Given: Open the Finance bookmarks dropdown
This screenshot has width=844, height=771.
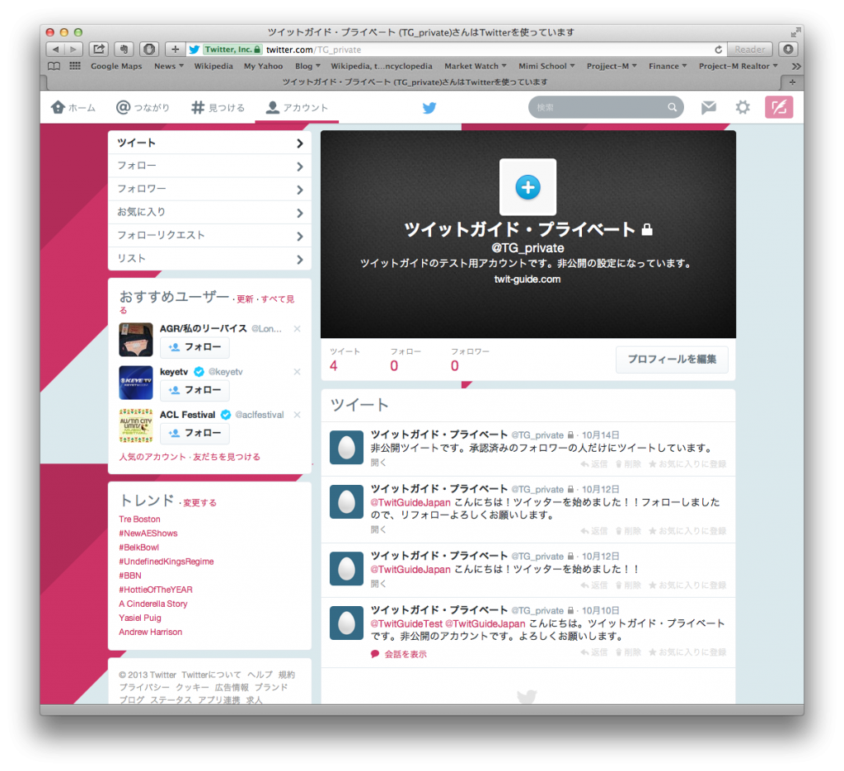Looking at the screenshot, I should coord(668,66).
